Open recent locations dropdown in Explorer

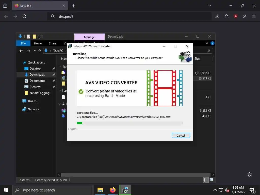point(35,51)
